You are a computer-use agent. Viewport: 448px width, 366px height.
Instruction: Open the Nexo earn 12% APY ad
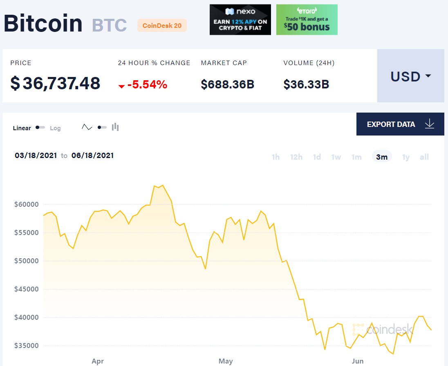(240, 20)
